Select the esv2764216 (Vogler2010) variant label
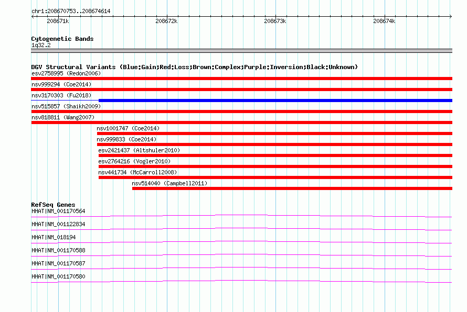 click(134, 161)
